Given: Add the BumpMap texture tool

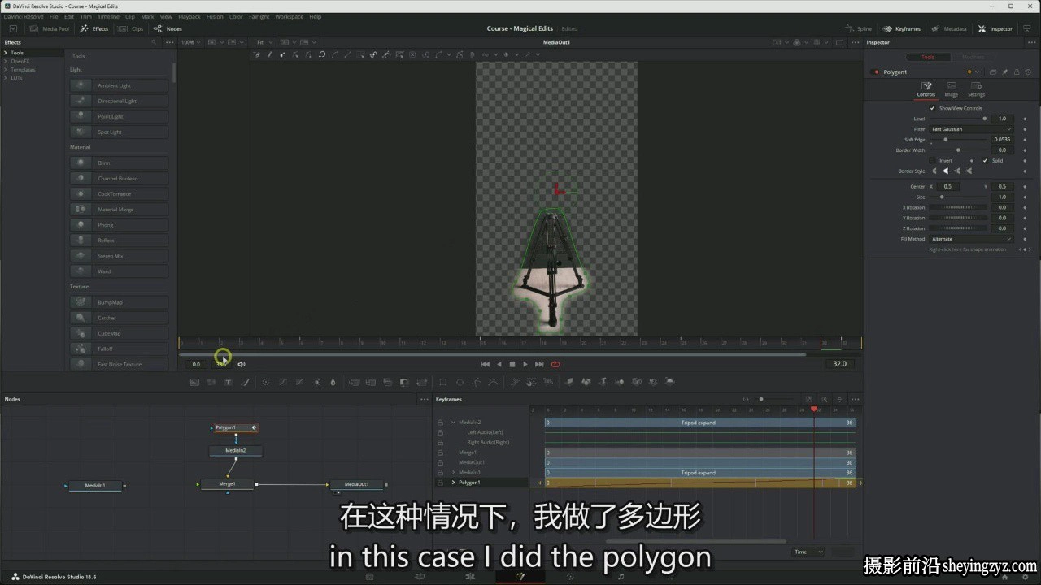Looking at the screenshot, I should click(x=120, y=302).
